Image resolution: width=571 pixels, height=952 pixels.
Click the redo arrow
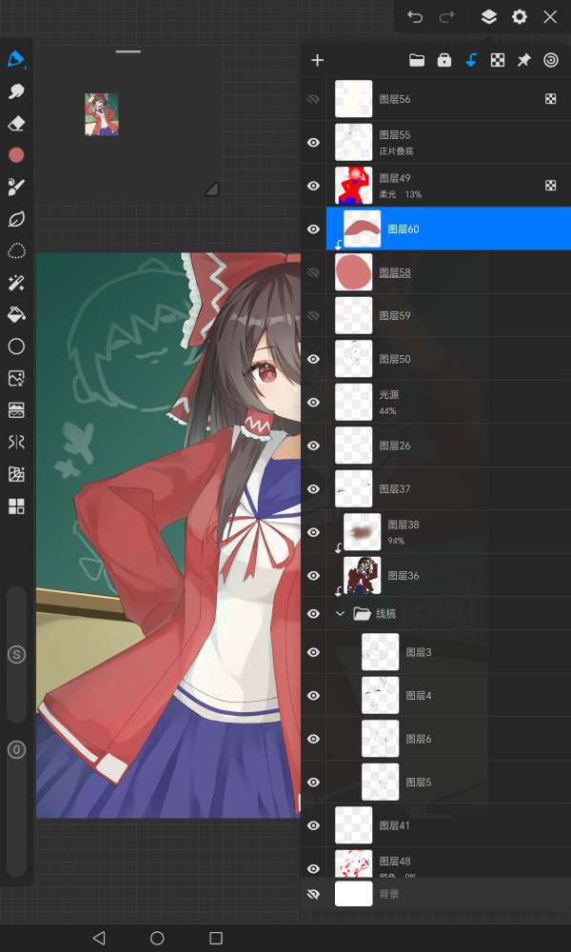pos(446,17)
